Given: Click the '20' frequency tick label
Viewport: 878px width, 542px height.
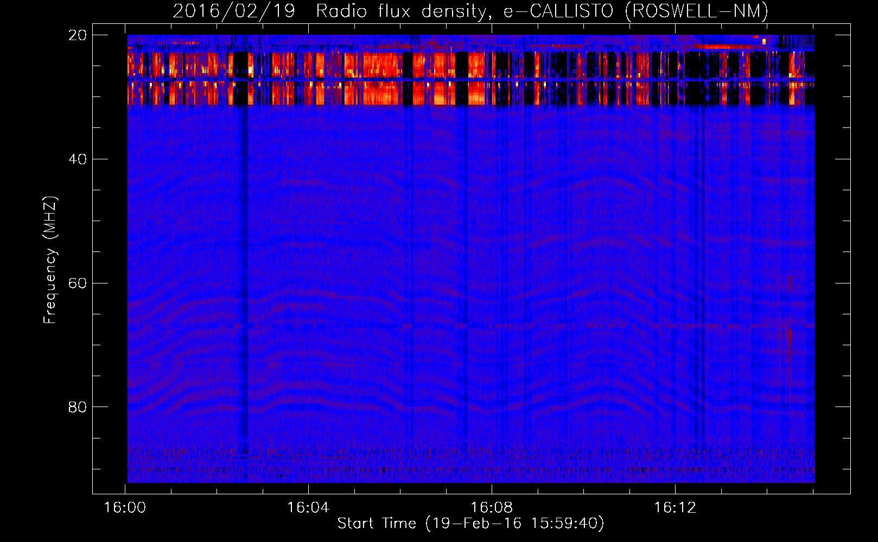Looking at the screenshot, I should (78, 35).
